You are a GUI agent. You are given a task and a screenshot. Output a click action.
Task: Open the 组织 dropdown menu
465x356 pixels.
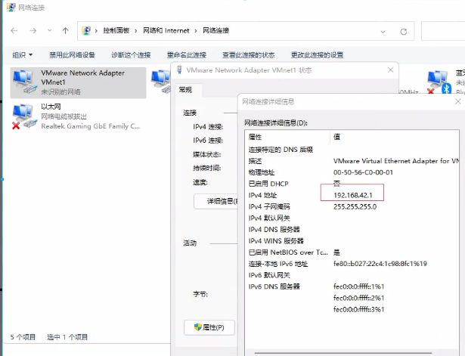coord(23,55)
